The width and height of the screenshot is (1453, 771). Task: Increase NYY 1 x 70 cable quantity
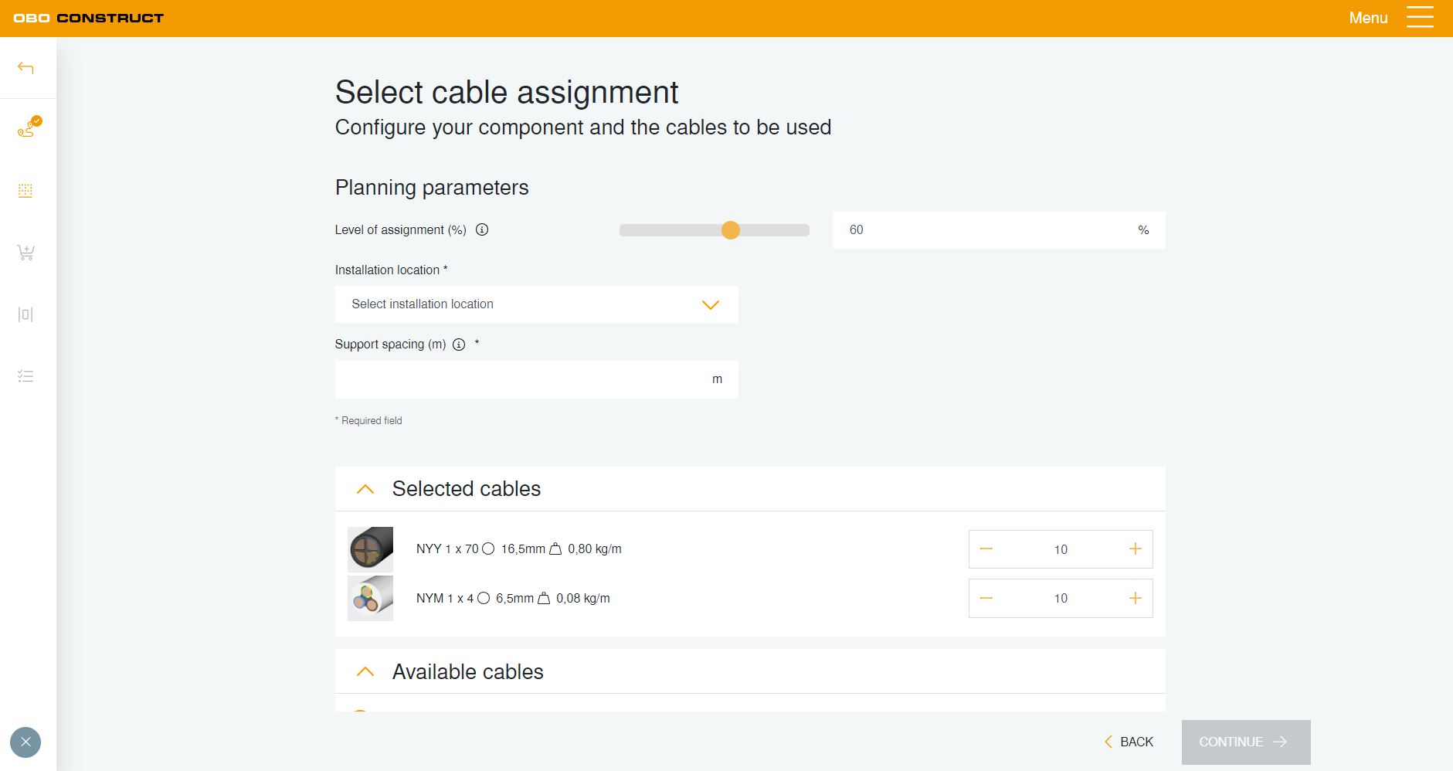click(x=1135, y=549)
